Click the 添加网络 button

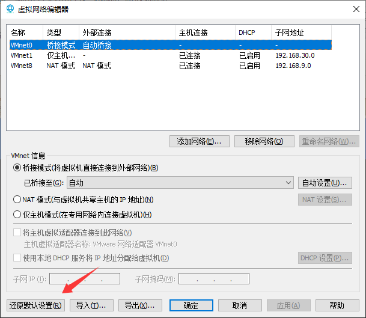(200, 141)
